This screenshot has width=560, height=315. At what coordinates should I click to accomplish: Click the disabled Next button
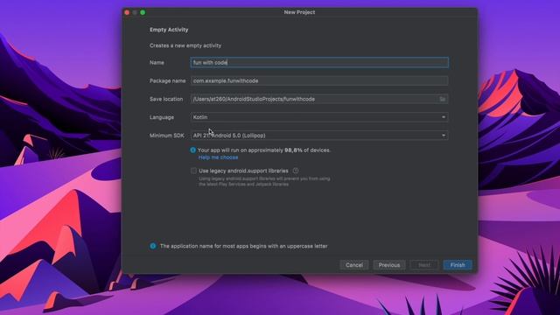pos(424,265)
